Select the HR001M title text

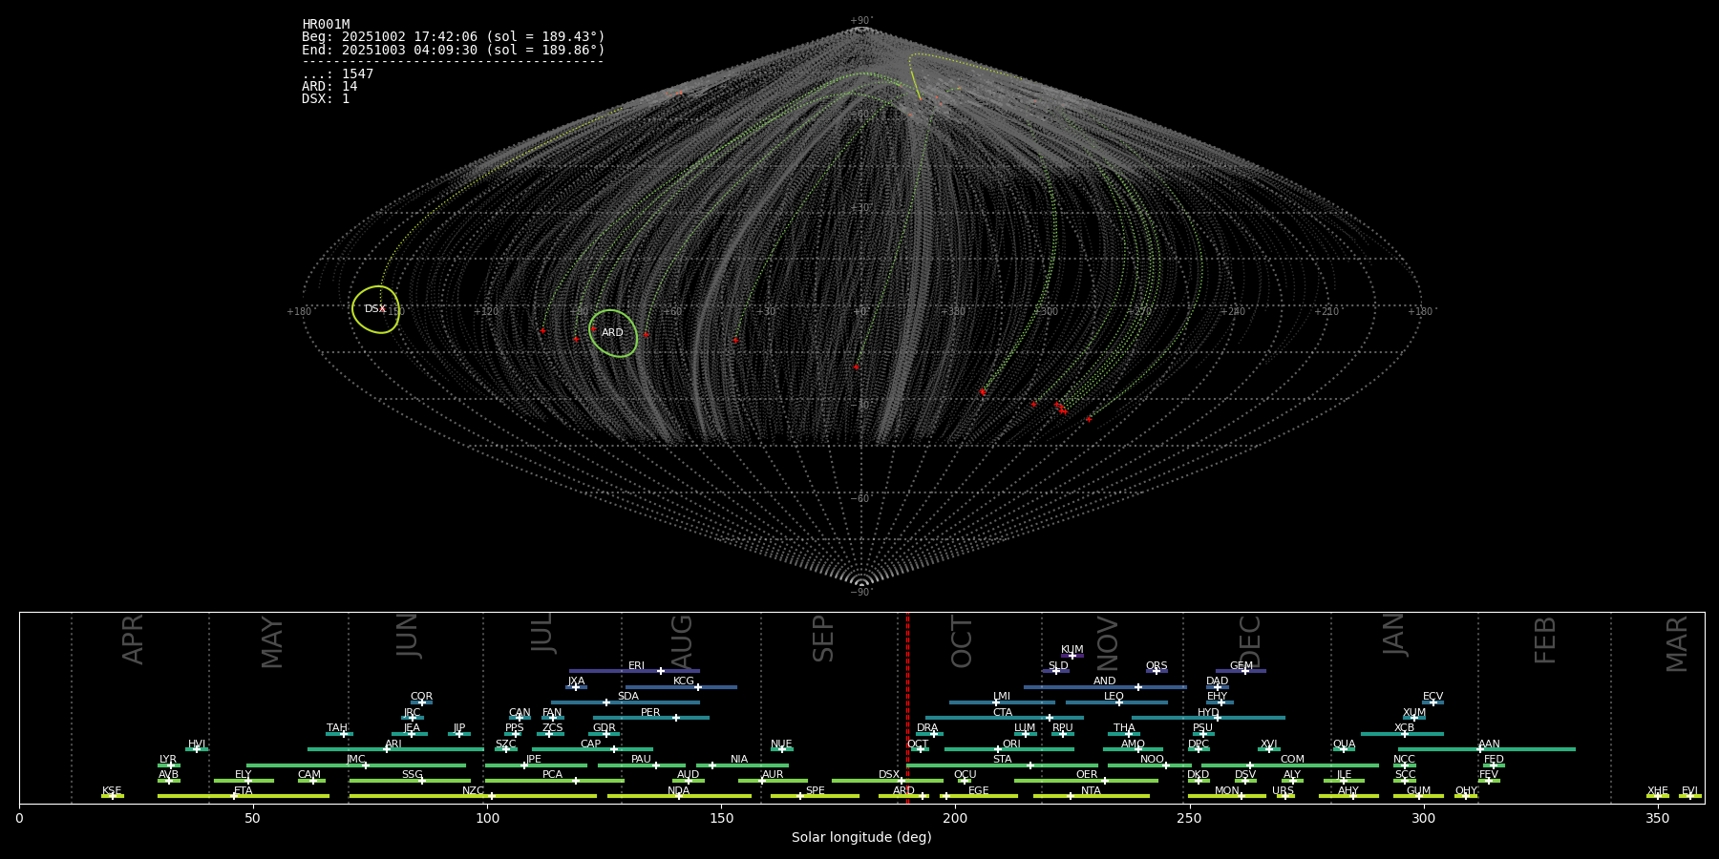point(326,25)
